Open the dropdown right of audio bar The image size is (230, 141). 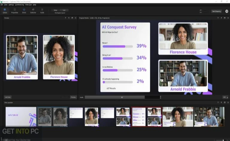coord(225,97)
